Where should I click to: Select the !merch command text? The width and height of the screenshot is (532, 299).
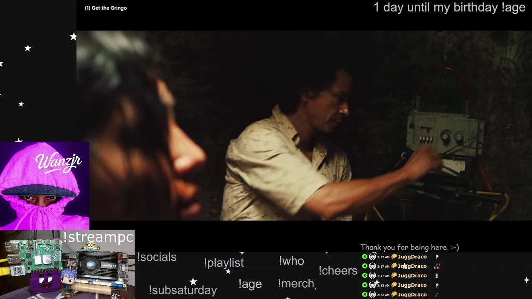point(296,284)
